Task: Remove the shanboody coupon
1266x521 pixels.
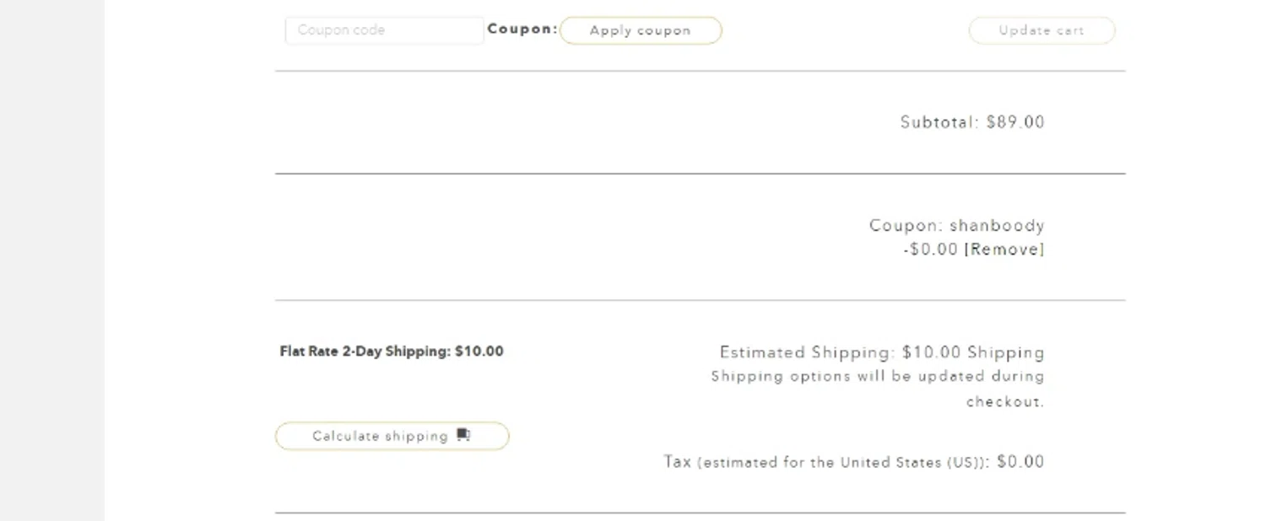Action: tap(1004, 250)
